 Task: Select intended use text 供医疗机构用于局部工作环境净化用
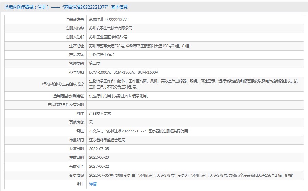pyautogui.click(x=119, y=96)
